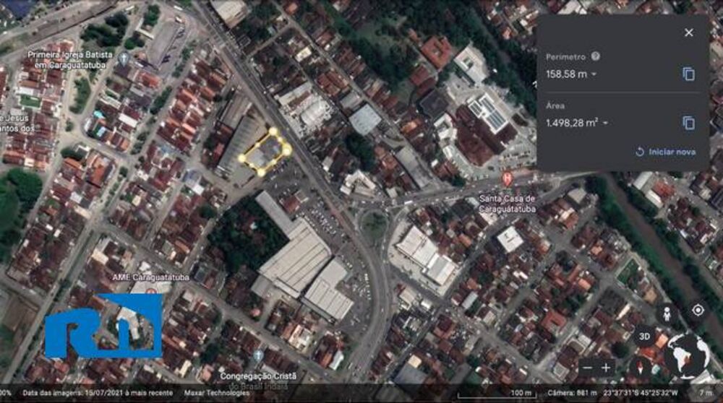Click the imagery date 15/07/2021 text

pos(98,393)
